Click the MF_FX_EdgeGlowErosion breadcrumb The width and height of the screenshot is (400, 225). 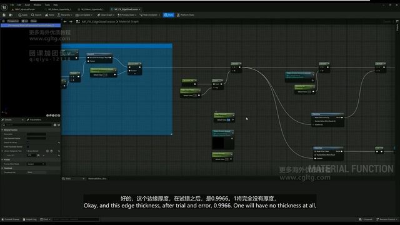(x=99, y=22)
